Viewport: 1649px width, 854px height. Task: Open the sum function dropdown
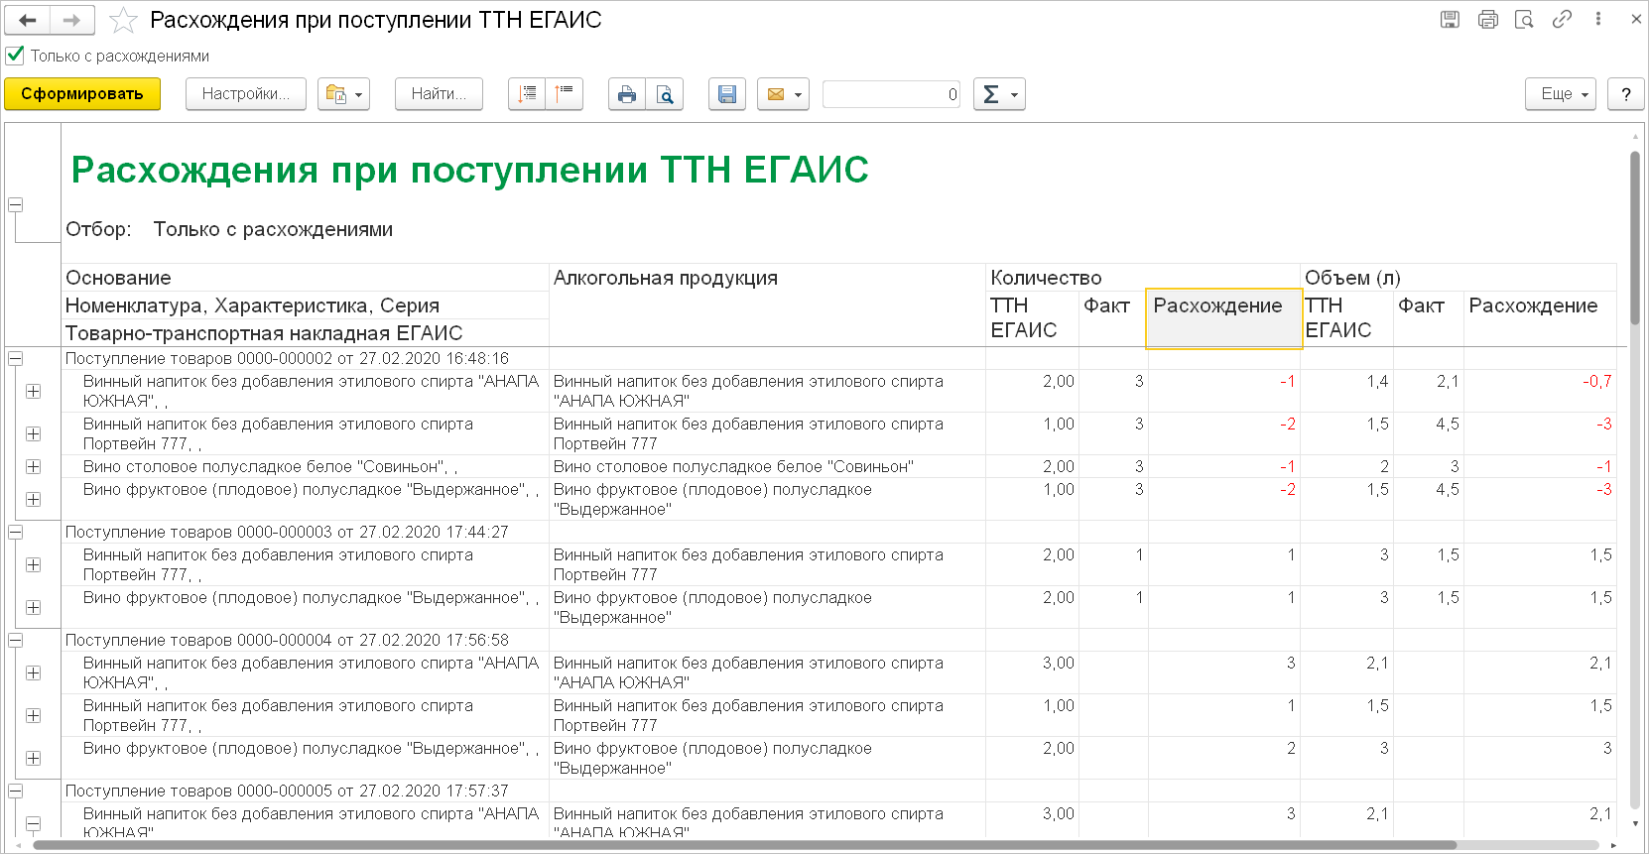[998, 94]
